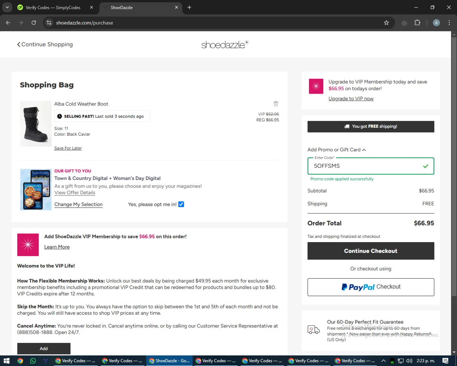Click the pink VIP star icon beside Upgrade text
Screen dimensions: 457x366
316,86
